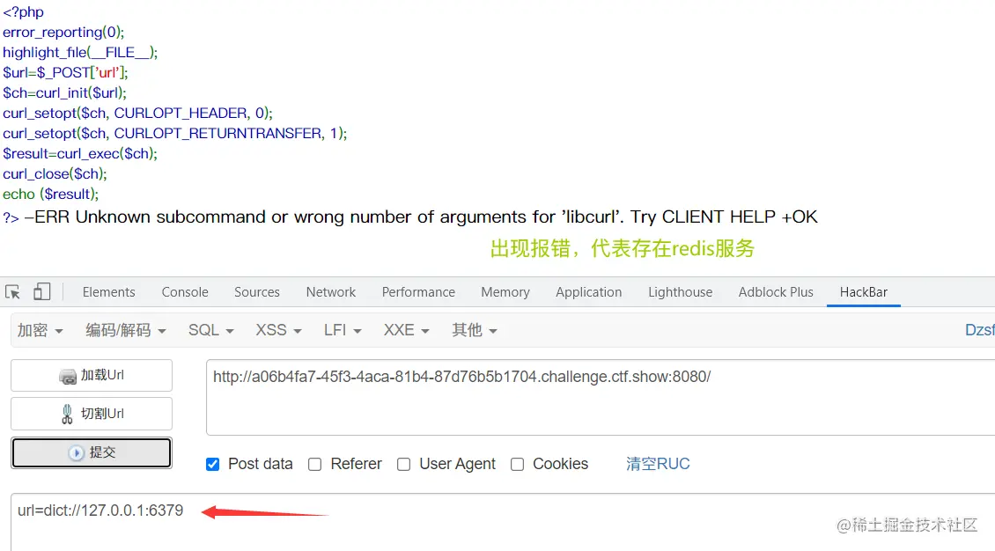Switch to the Memory tab
This screenshot has width=995, height=551.
point(505,292)
